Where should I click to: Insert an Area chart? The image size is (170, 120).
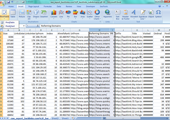click(82, 15)
